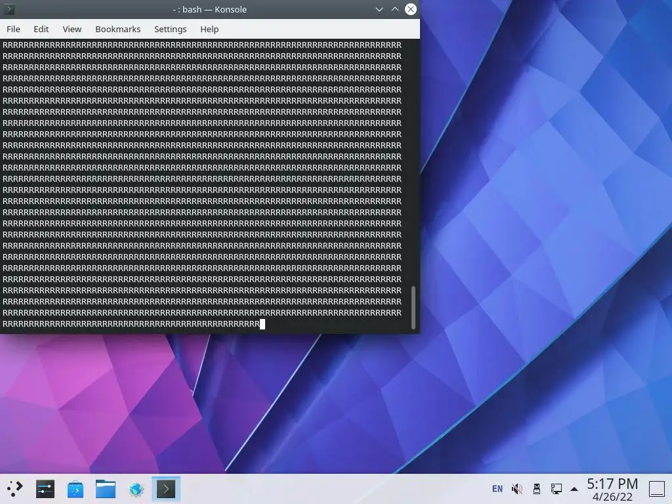Minimize the Konsole window

coord(379,9)
